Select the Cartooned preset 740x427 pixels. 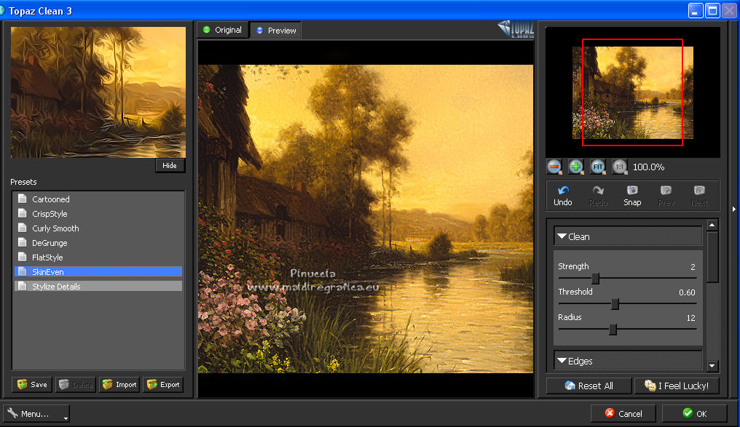pyautogui.click(x=98, y=199)
